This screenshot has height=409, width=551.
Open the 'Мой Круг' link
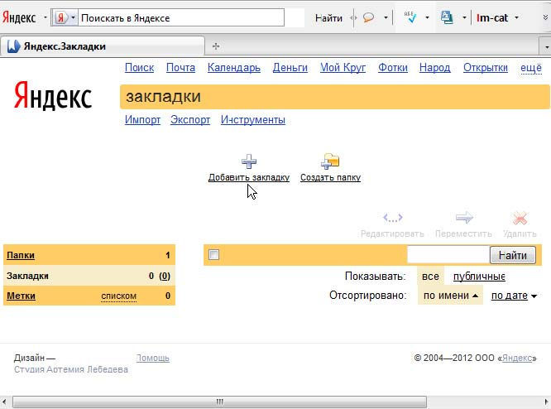click(343, 68)
